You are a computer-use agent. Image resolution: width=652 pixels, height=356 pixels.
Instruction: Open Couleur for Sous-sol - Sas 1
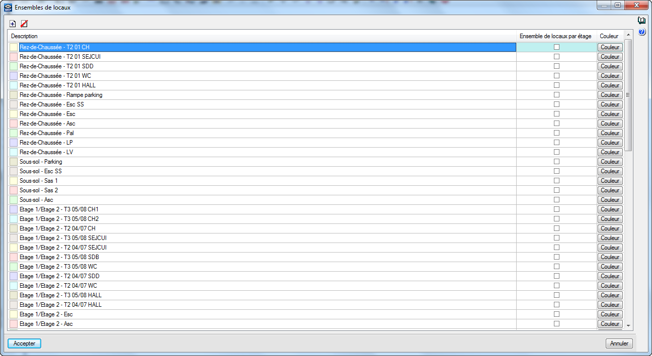[x=610, y=181]
